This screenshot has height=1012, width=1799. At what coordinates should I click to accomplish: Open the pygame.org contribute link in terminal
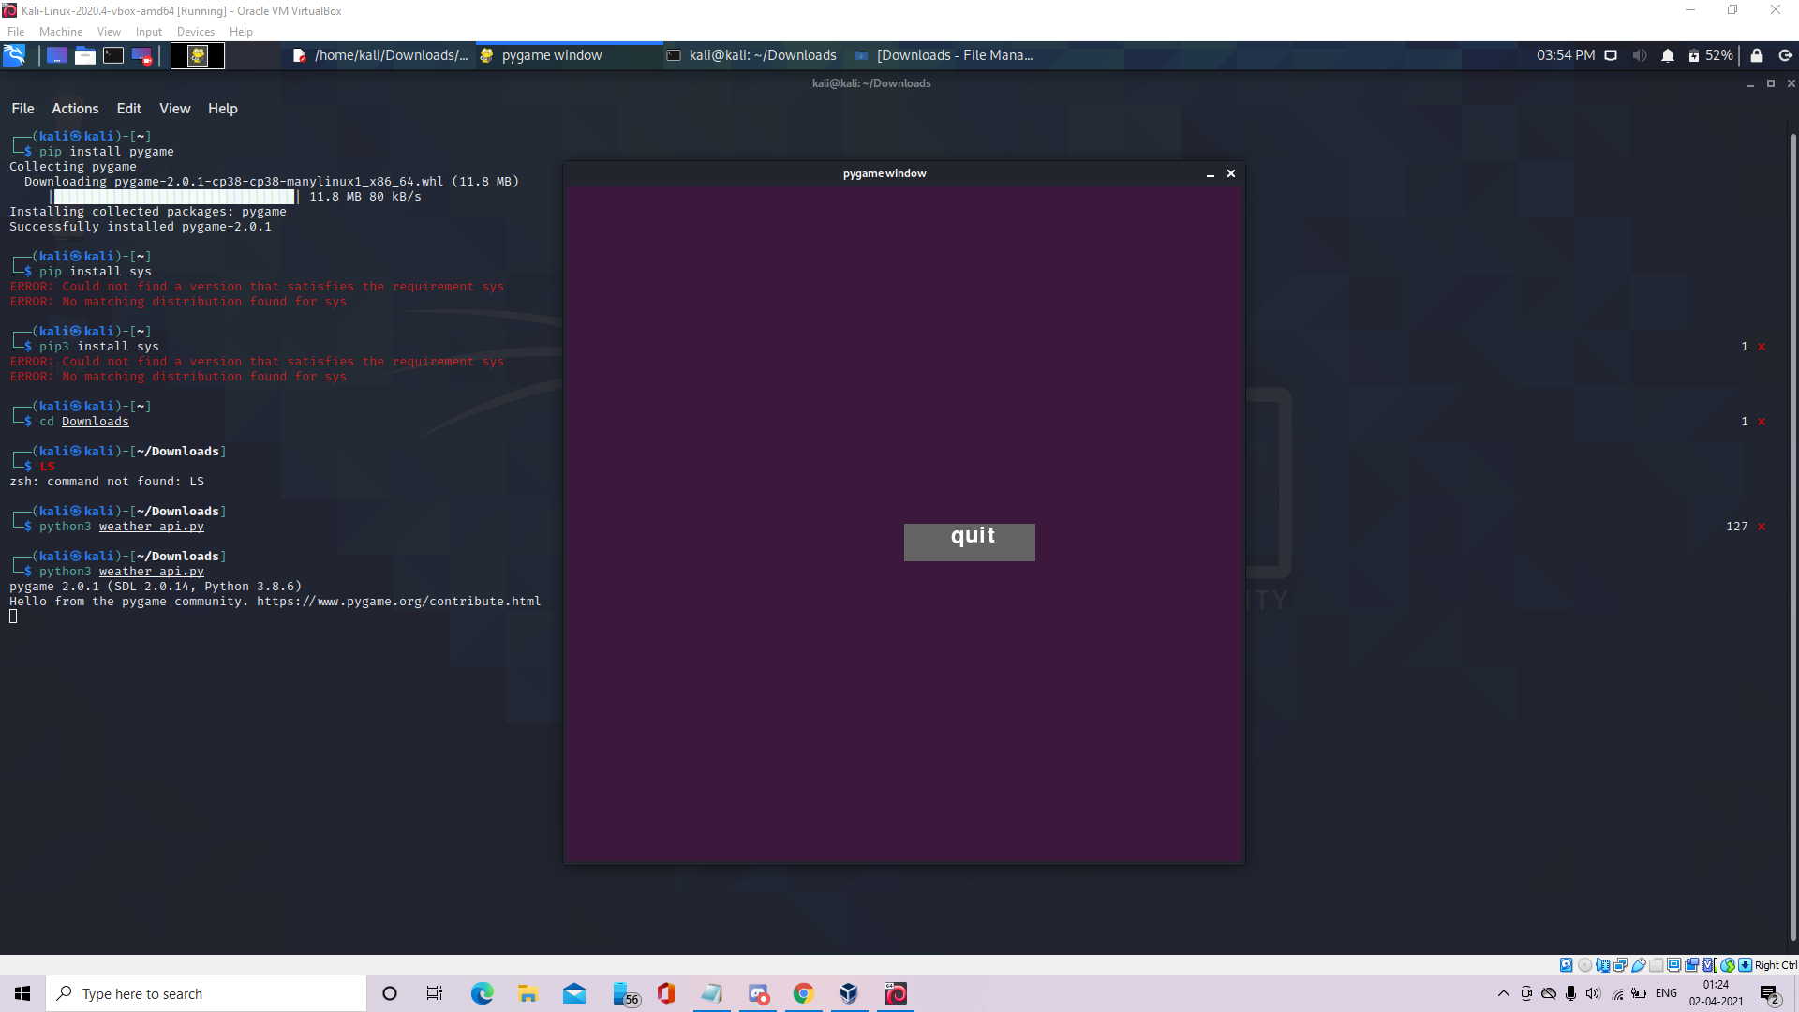point(400,601)
